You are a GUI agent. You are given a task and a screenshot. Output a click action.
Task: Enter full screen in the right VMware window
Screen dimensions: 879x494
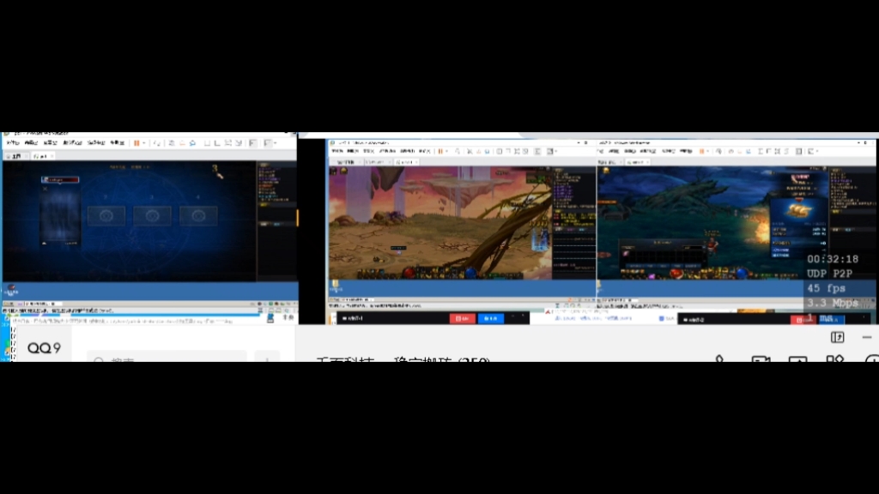tap(777, 151)
